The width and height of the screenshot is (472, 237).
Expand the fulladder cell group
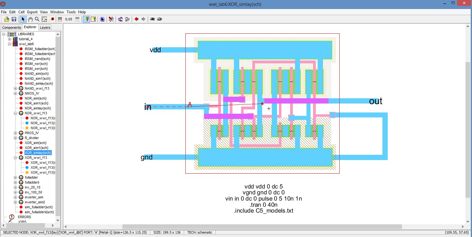tap(15, 177)
